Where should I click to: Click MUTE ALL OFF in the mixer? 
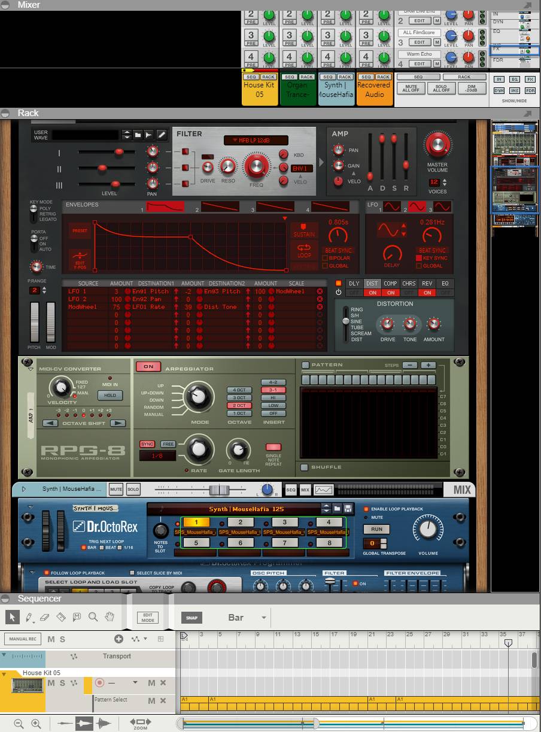412,87
